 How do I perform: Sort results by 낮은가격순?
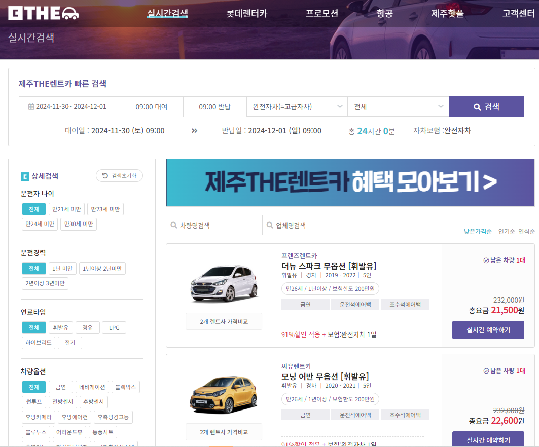478,231
